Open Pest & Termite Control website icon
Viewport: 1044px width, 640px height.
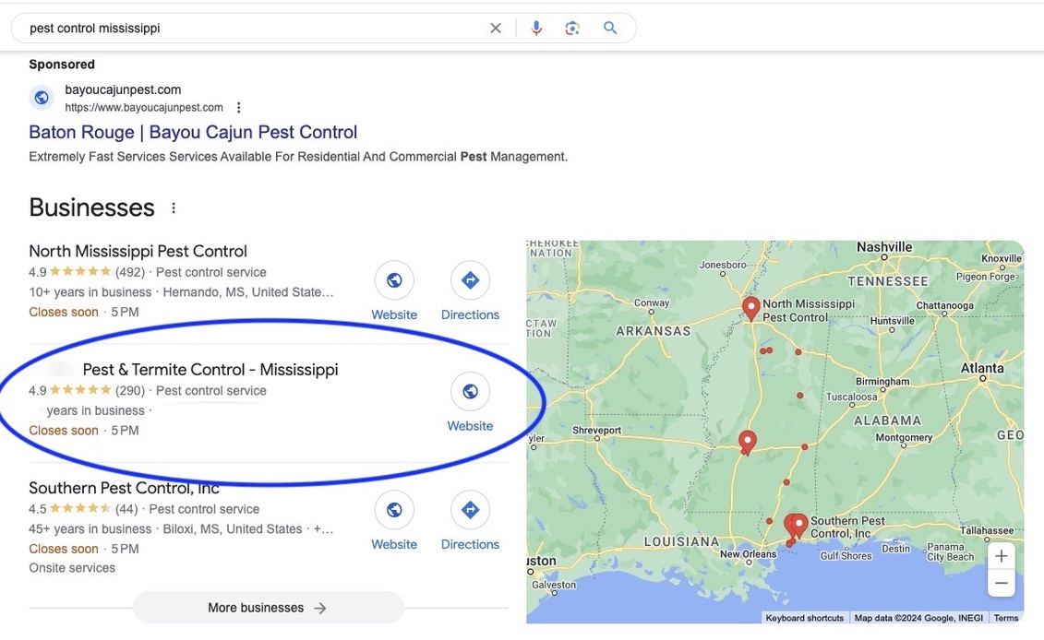pyautogui.click(x=470, y=393)
